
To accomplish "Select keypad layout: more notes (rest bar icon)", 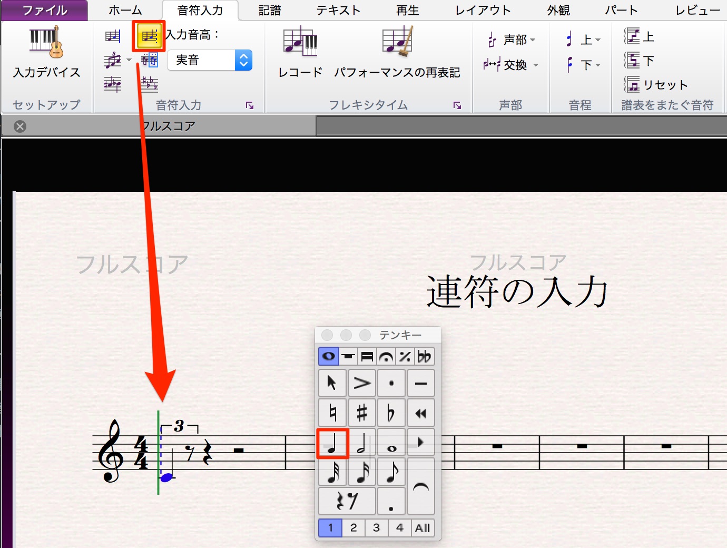I will (x=348, y=357).
